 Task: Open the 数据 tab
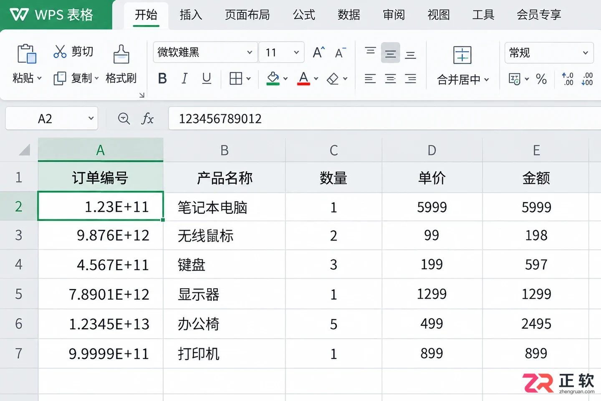(349, 15)
